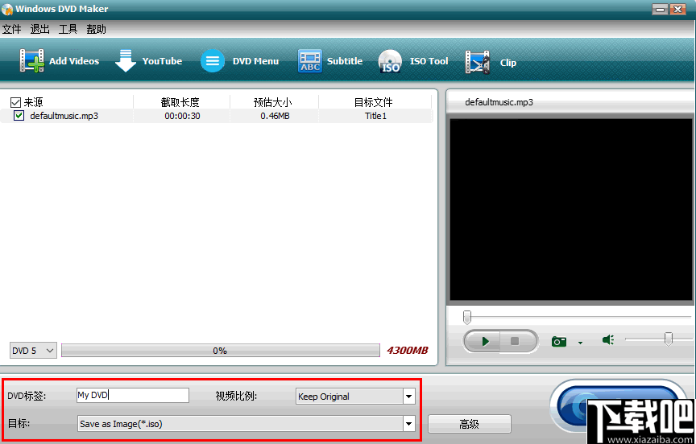Click the 0.46MB size cell

tap(275, 116)
